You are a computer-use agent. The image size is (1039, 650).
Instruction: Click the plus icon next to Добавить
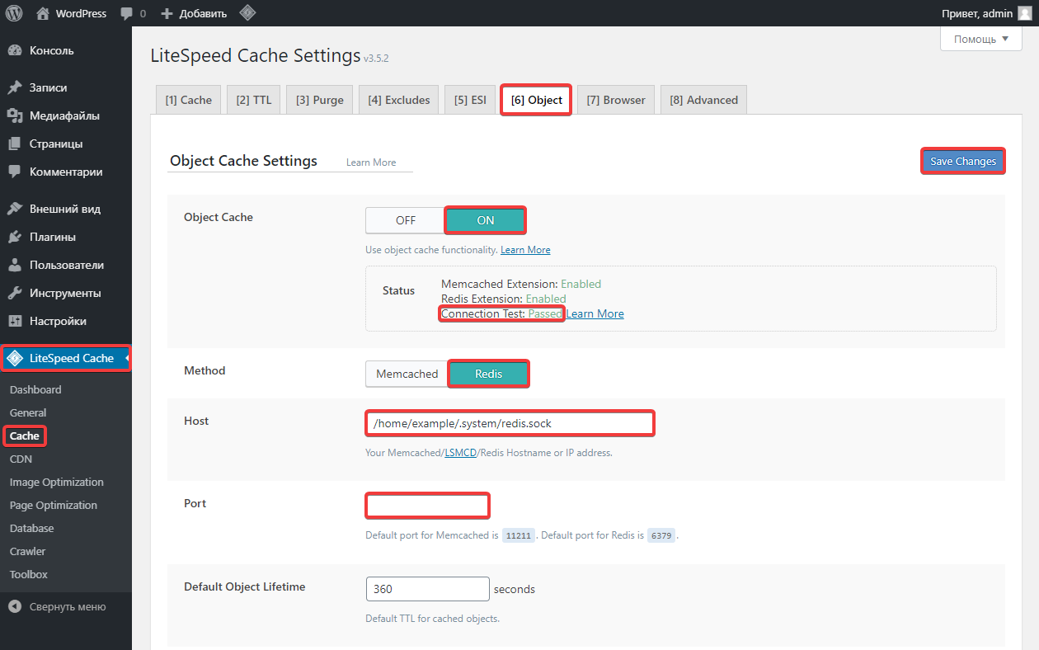tap(167, 14)
